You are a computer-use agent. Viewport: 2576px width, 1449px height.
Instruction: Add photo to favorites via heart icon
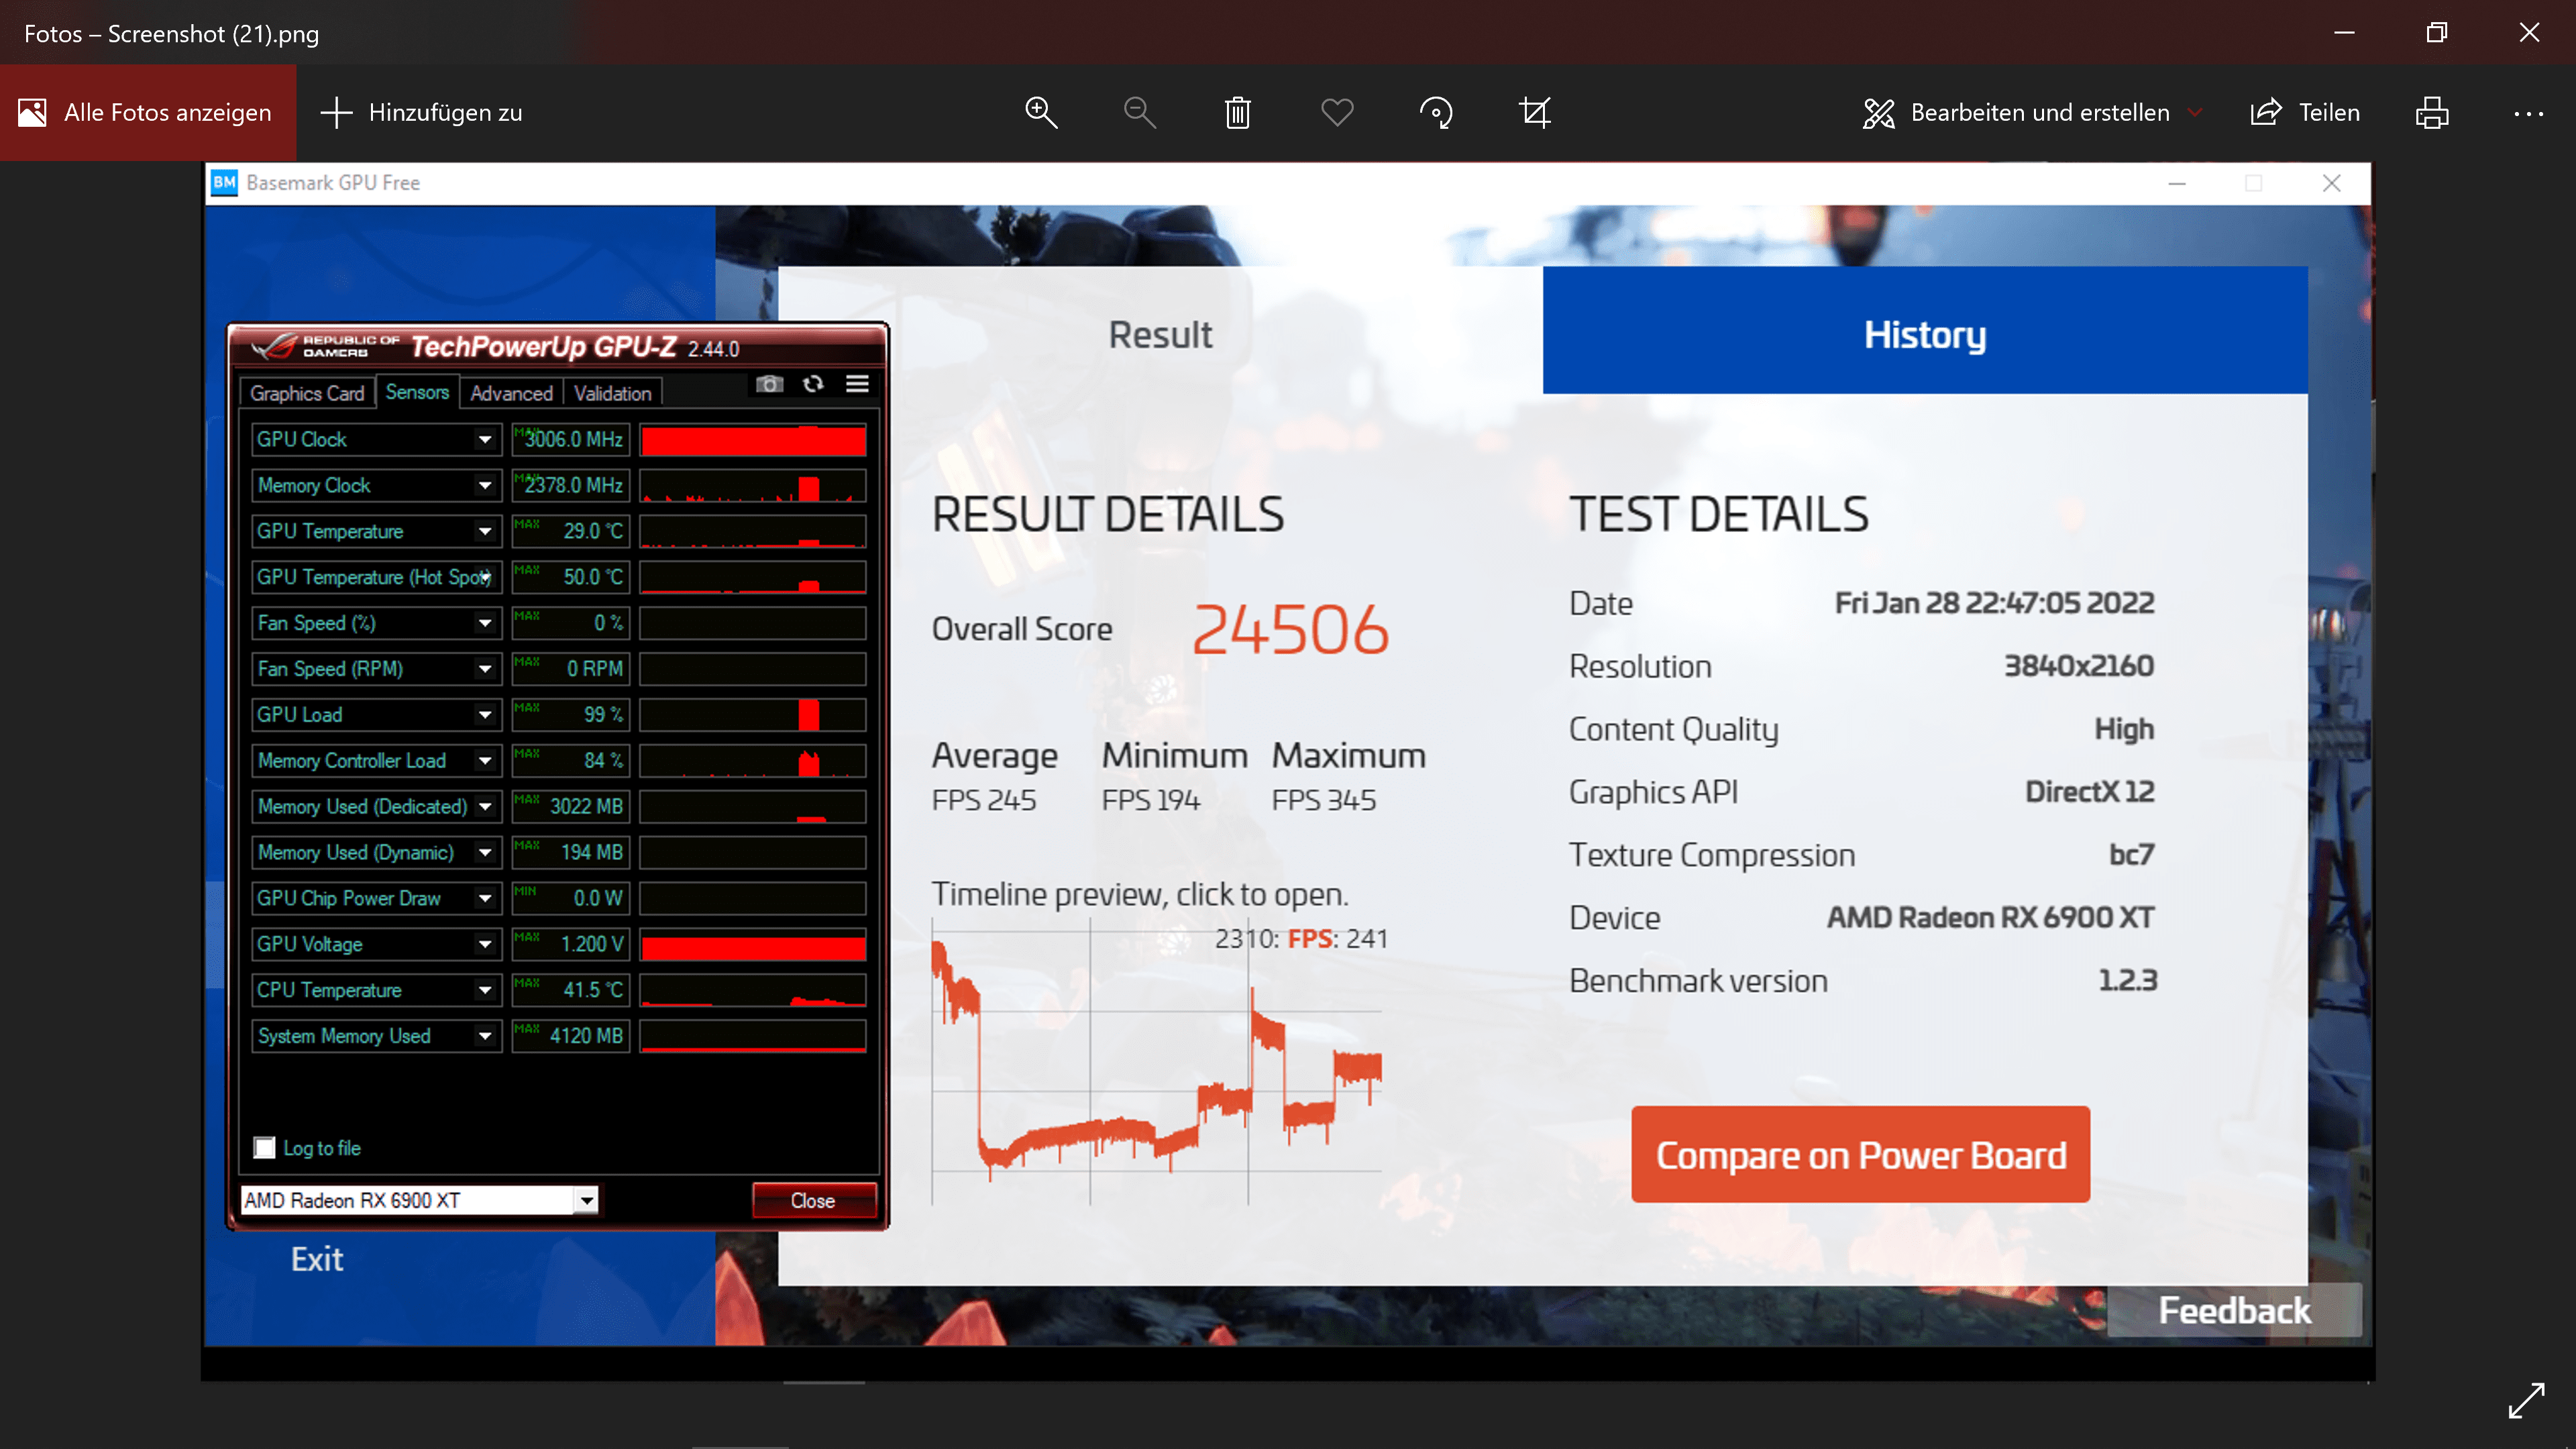[1337, 112]
